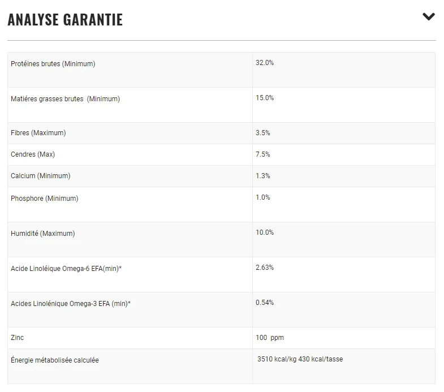
Task: Select the Calcium (Minimum) label
Action: pos(41,176)
